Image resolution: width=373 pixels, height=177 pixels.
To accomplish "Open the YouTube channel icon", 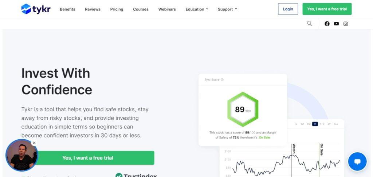I will [336, 24].
